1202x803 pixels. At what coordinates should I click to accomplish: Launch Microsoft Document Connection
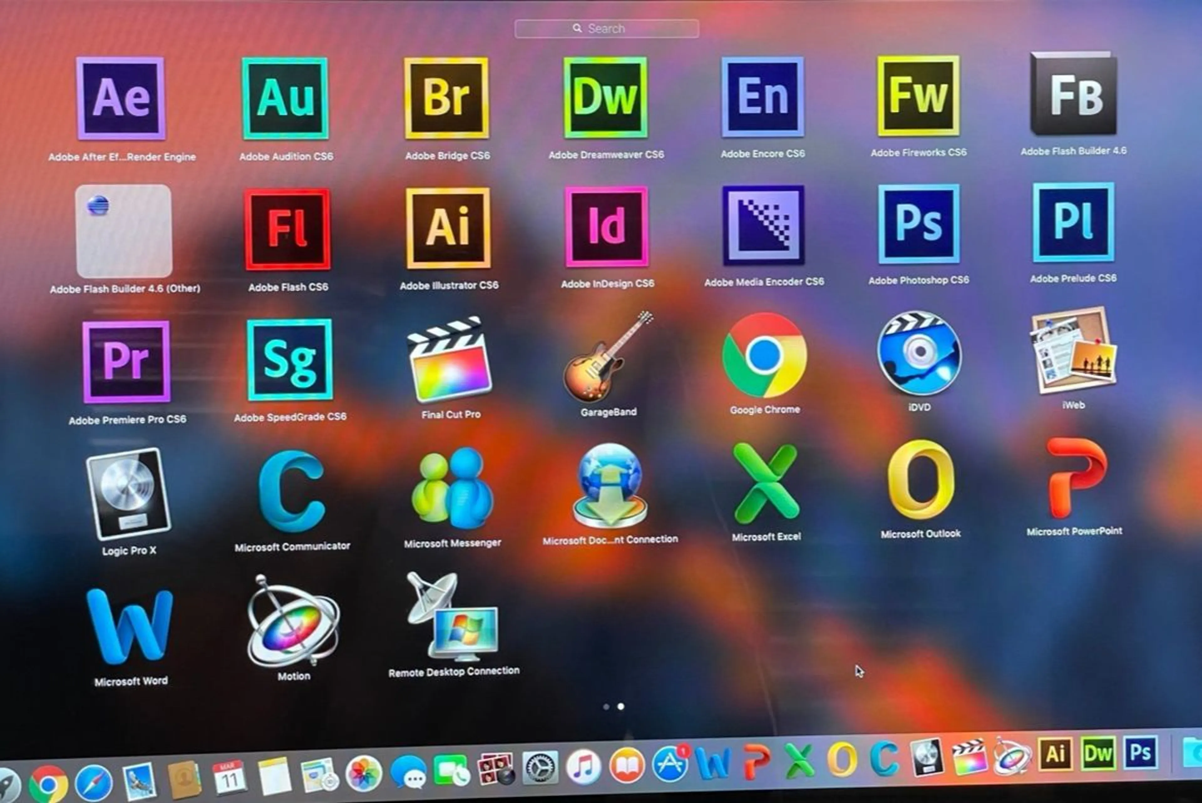(610, 486)
